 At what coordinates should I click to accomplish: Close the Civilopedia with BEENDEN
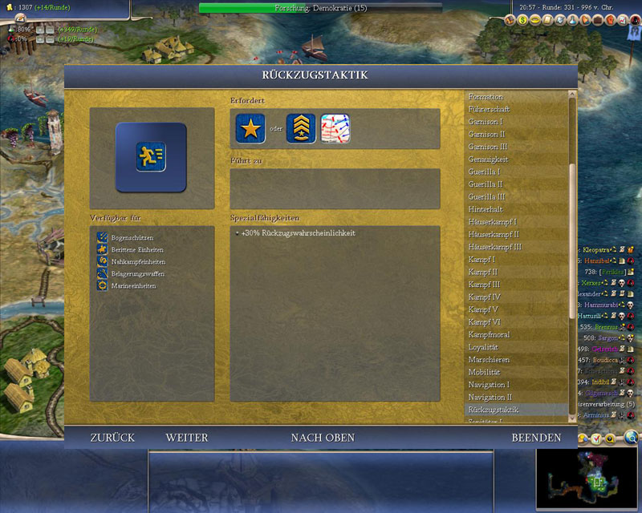[x=536, y=438]
